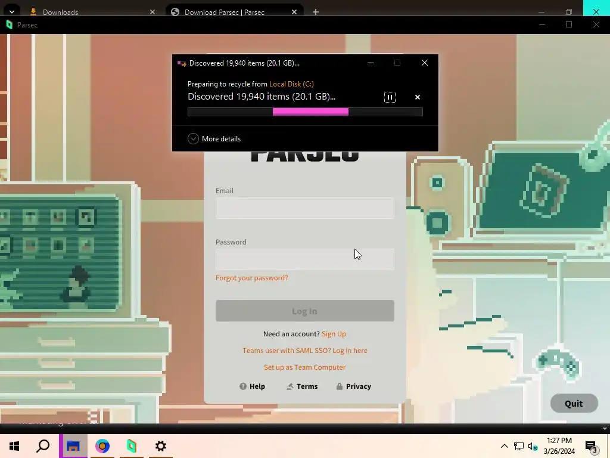Image resolution: width=610 pixels, height=458 pixels.
Task: Open the Windows Start menu
Action: (x=14, y=446)
